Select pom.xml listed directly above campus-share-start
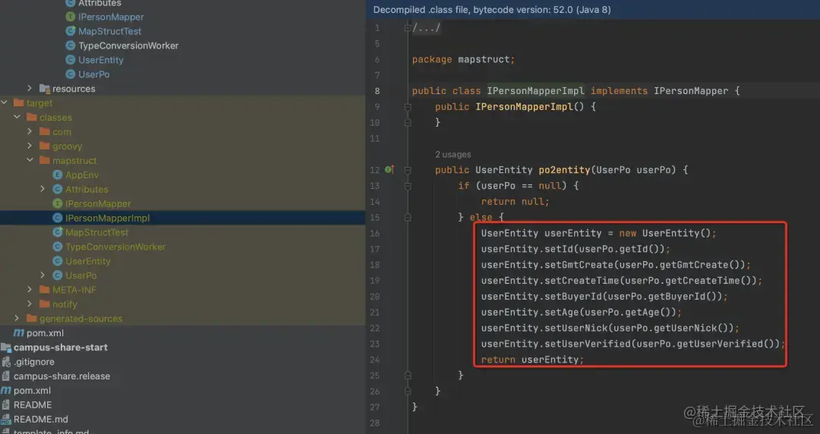The image size is (820, 434). point(45,332)
